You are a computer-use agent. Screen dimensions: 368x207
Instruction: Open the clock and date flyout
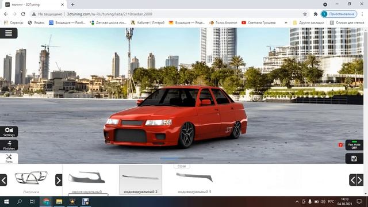click(344, 202)
